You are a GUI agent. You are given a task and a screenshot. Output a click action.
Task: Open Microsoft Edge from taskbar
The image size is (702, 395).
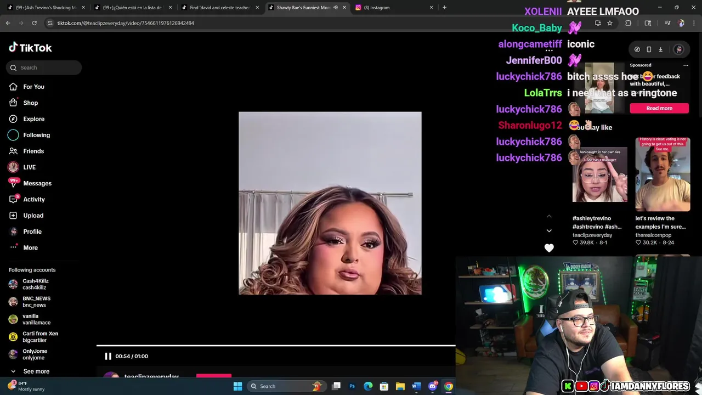coord(368,386)
